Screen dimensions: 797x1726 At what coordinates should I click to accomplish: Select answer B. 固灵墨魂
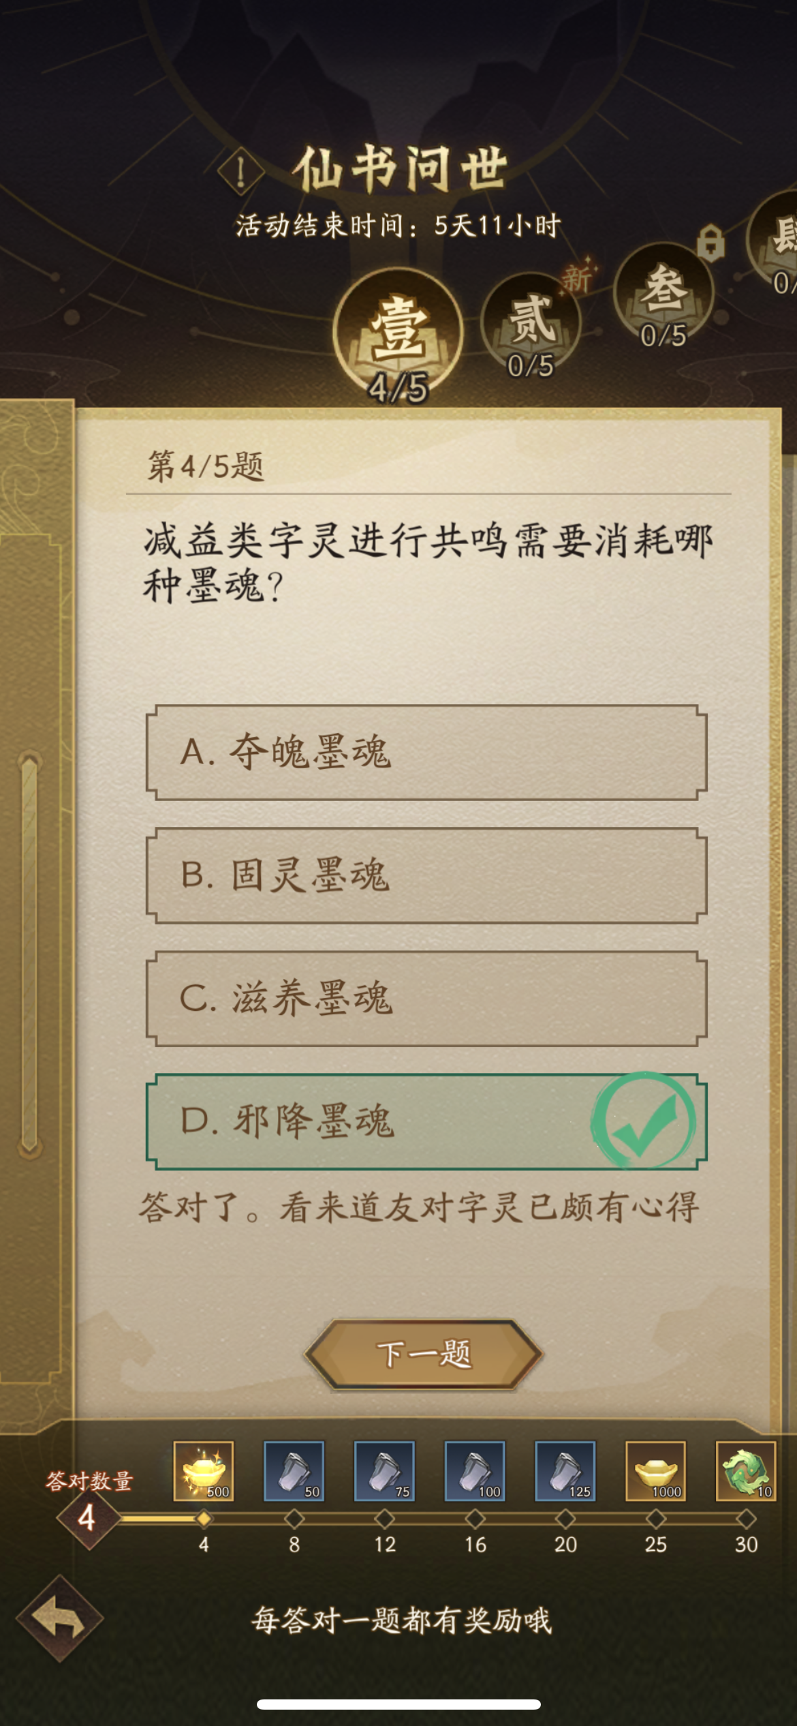click(426, 875)
